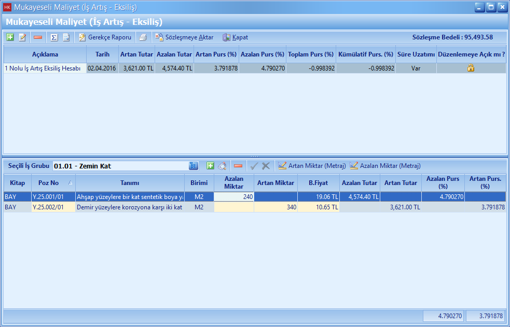
Task: Click Sözleşmeye Aktar button
Action: coord(184,37)
